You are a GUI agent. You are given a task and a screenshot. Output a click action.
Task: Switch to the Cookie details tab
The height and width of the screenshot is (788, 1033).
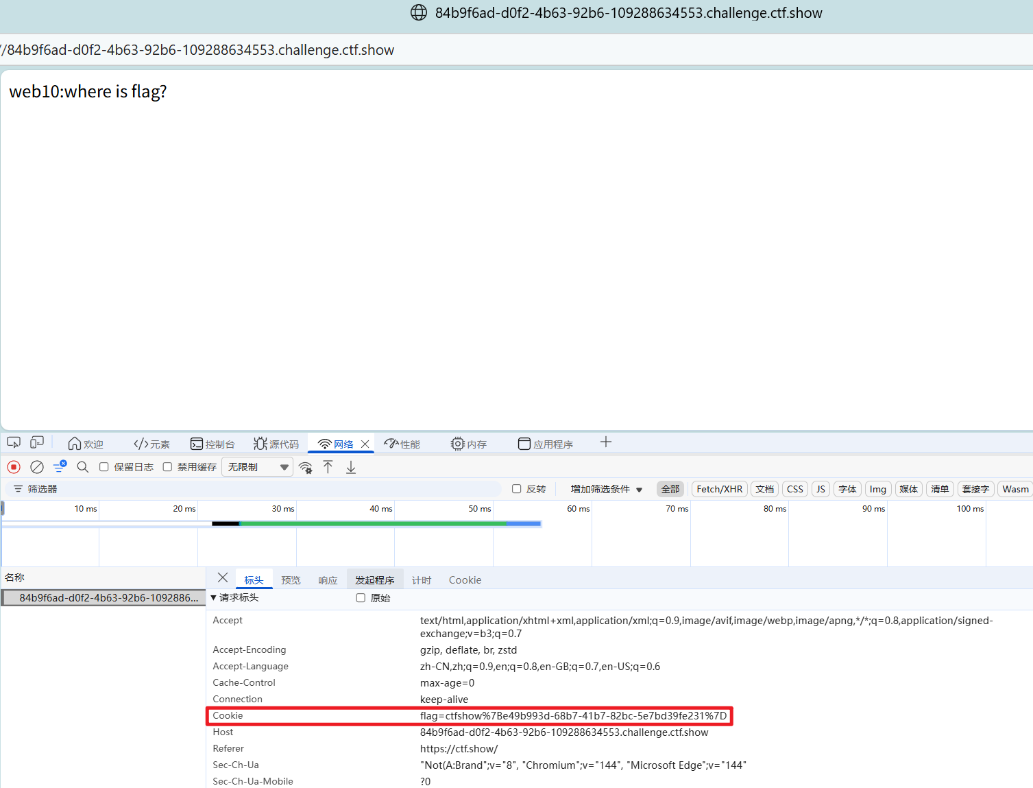[465, 580]
